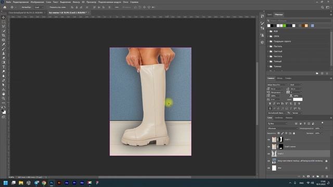Select the Brush tool

click(4, 49)
